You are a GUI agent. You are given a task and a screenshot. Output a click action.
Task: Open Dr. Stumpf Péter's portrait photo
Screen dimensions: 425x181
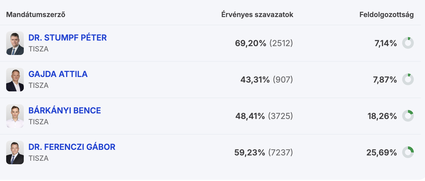pos(15,43)
